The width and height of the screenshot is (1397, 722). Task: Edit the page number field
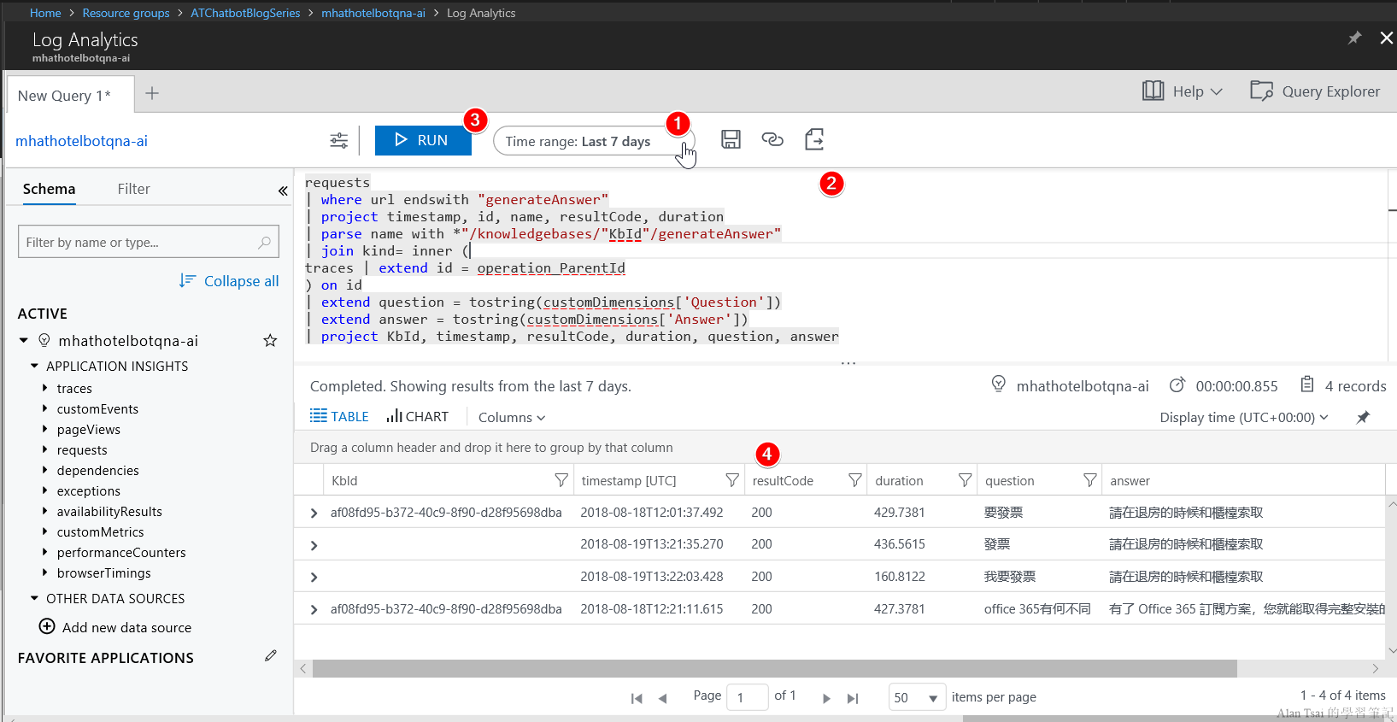coord(747,697)
